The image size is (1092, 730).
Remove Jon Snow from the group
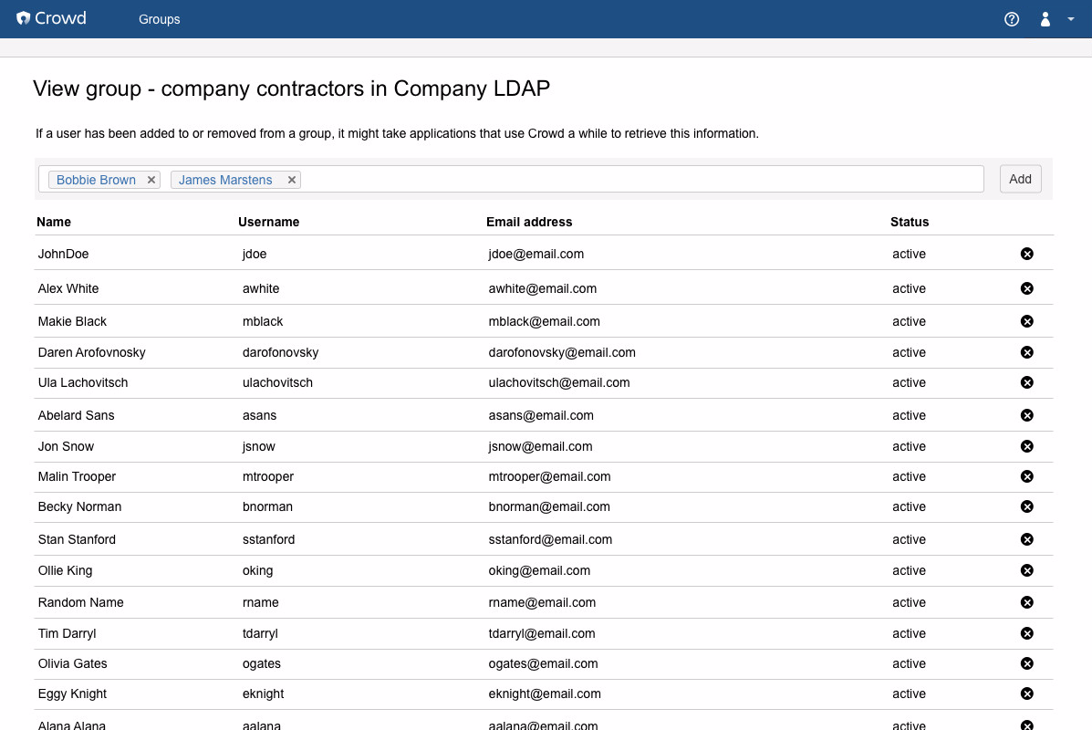[x=1026, y=446]
